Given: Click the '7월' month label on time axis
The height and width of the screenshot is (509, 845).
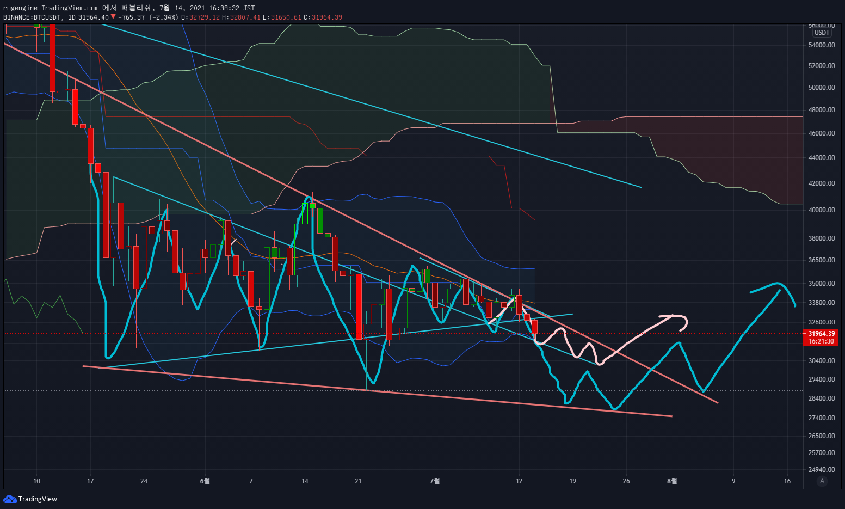Looking at the screenshot, I should (x=435, y=481).
